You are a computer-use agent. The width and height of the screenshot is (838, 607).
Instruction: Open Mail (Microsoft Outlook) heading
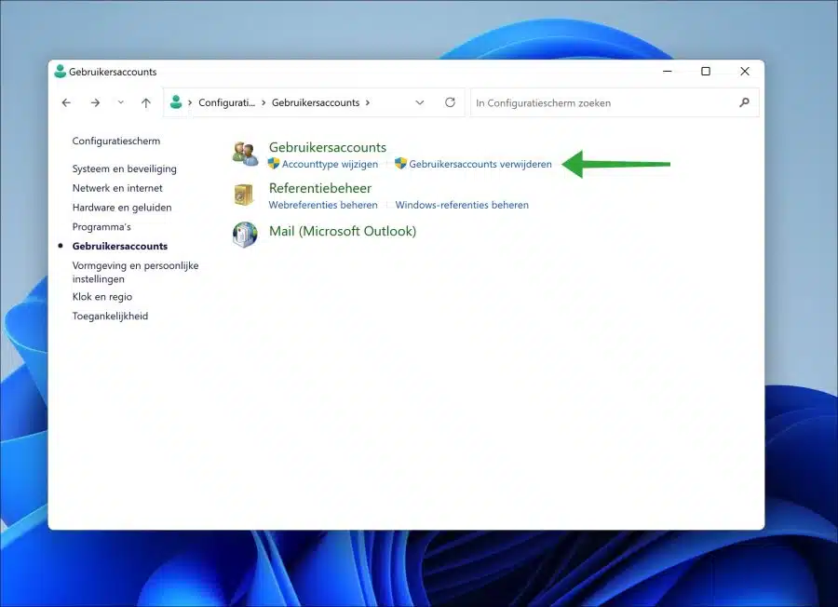[x=343, y=232]
